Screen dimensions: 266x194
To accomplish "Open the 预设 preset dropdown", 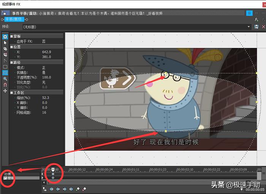I will click(x=249, y=27).
